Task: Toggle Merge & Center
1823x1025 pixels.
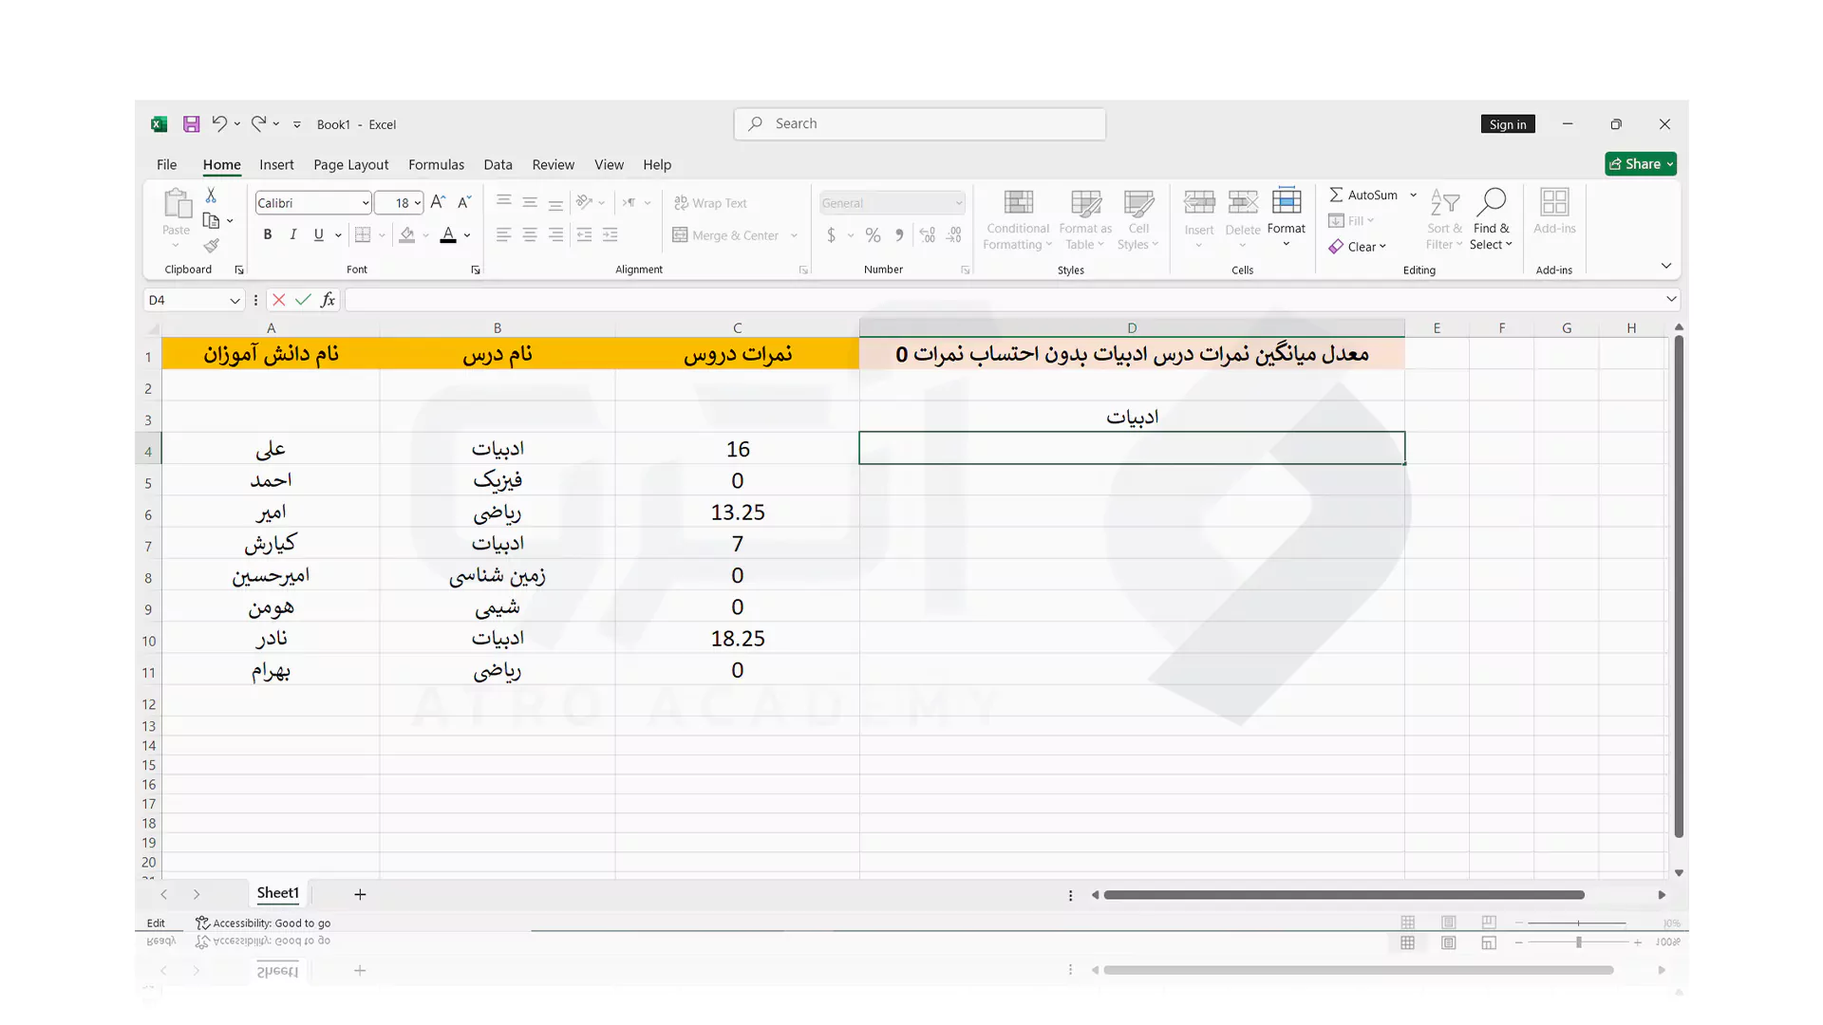Action: (726, 235)
